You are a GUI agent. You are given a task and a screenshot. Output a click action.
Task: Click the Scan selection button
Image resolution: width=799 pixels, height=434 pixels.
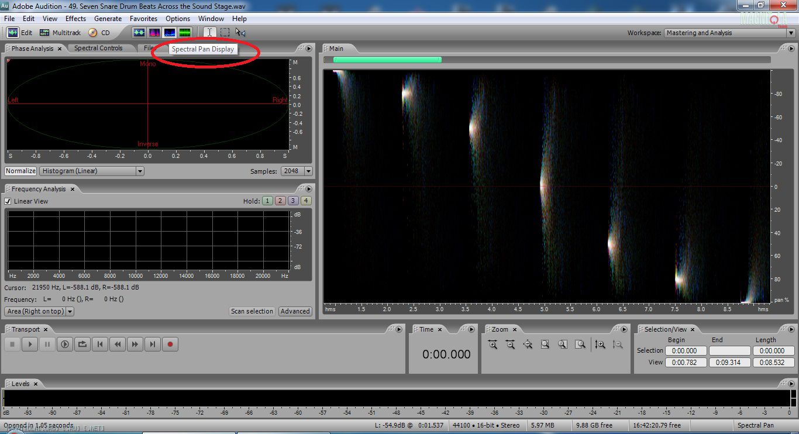tap(252, 311)
